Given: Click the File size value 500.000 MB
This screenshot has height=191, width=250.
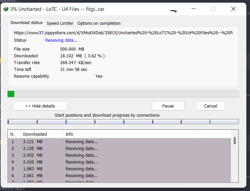Looking at the screenshot, I should tap(72, 49).
